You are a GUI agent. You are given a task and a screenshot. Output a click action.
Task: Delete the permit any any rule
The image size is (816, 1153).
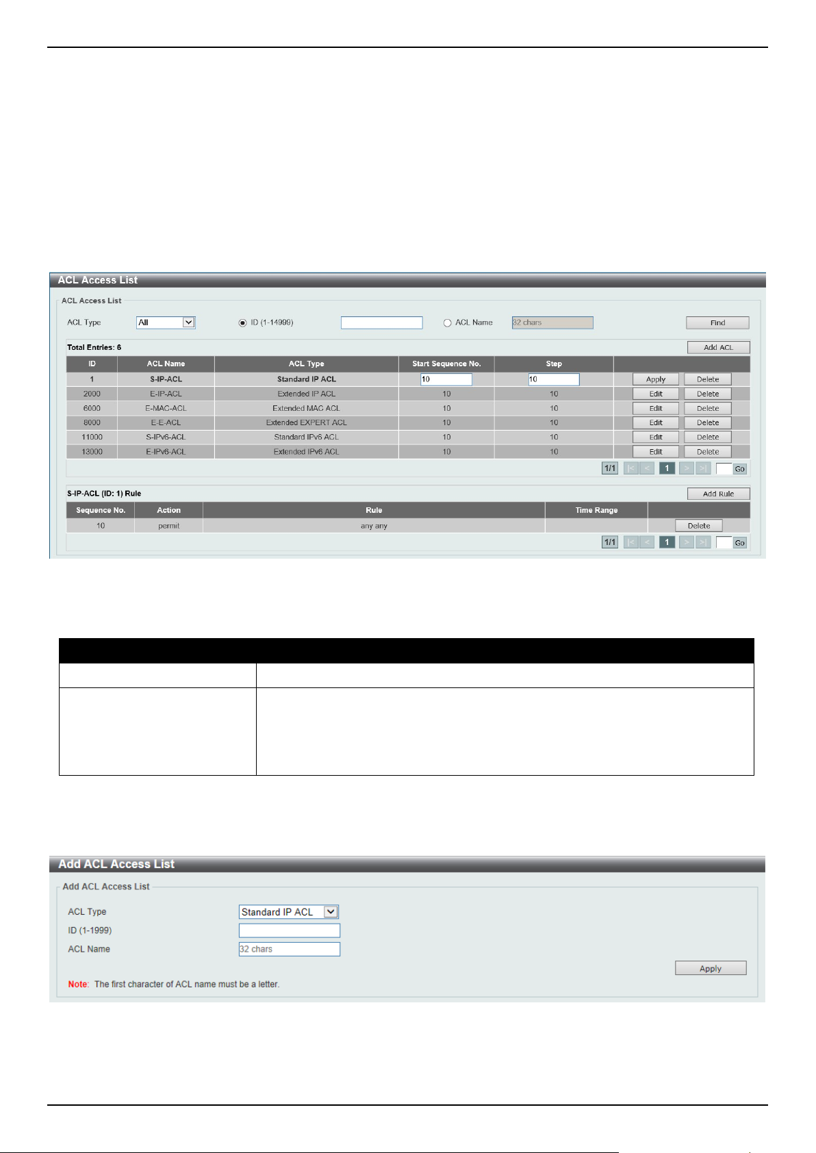click(699, 526)
